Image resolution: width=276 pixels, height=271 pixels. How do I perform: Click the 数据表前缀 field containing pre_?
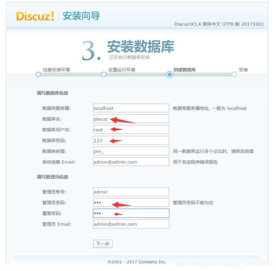coord(131,151)
